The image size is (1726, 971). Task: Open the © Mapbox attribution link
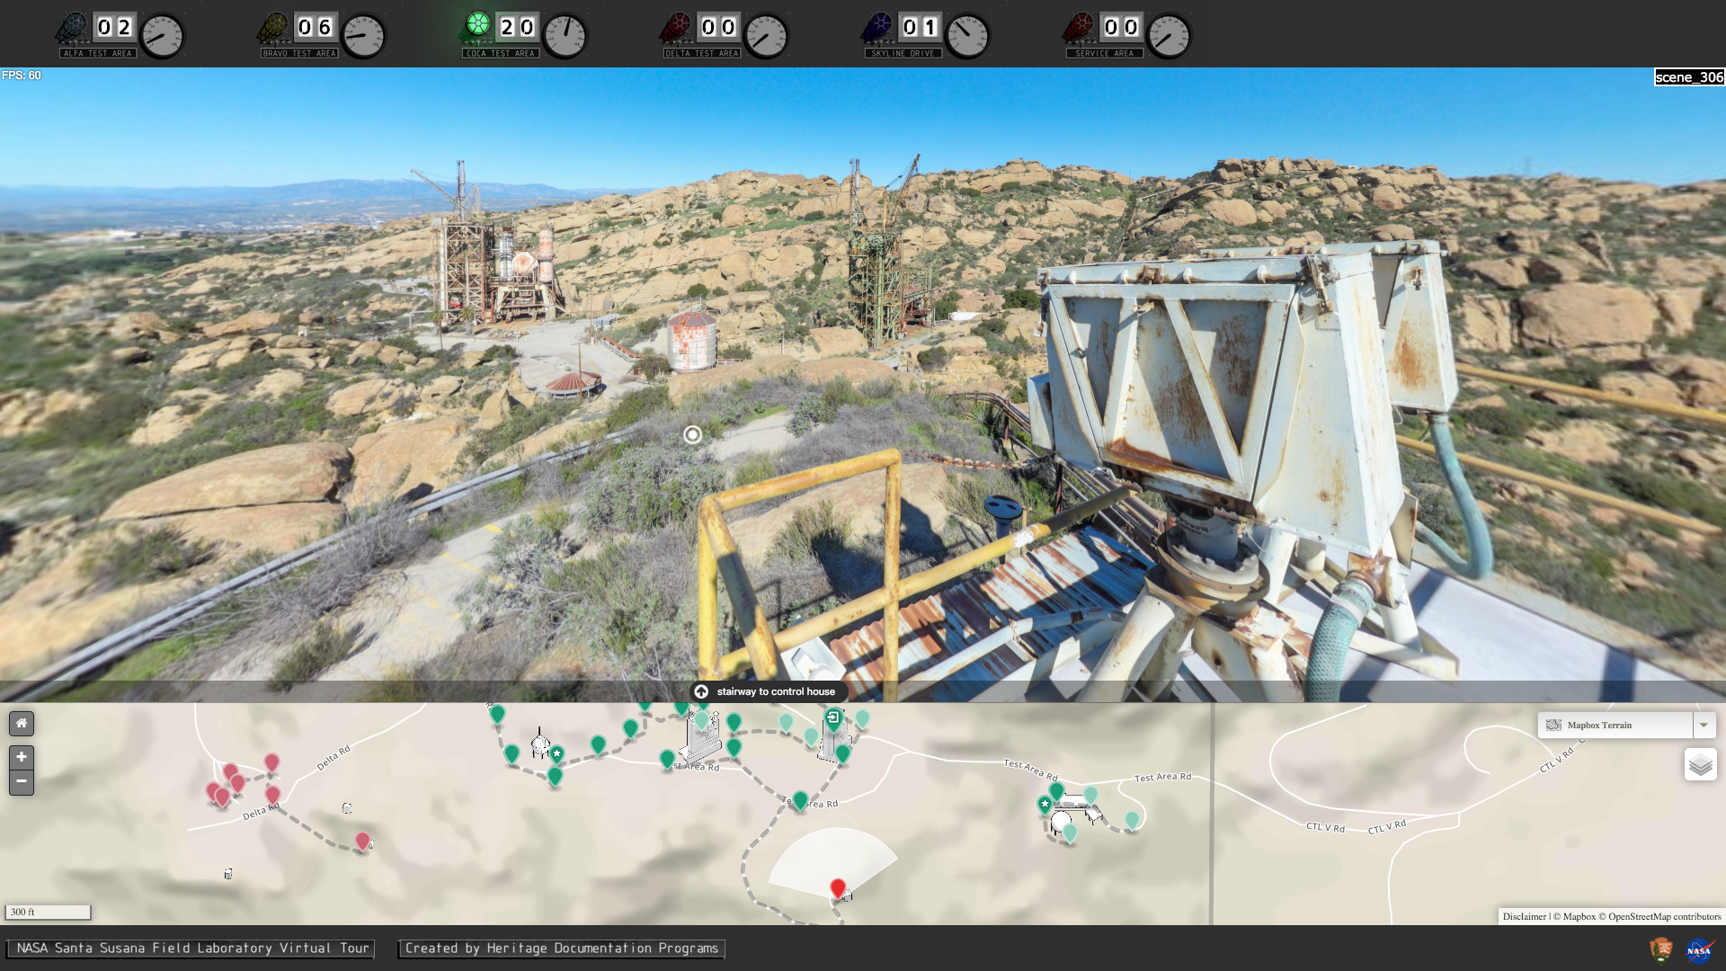1574,916
